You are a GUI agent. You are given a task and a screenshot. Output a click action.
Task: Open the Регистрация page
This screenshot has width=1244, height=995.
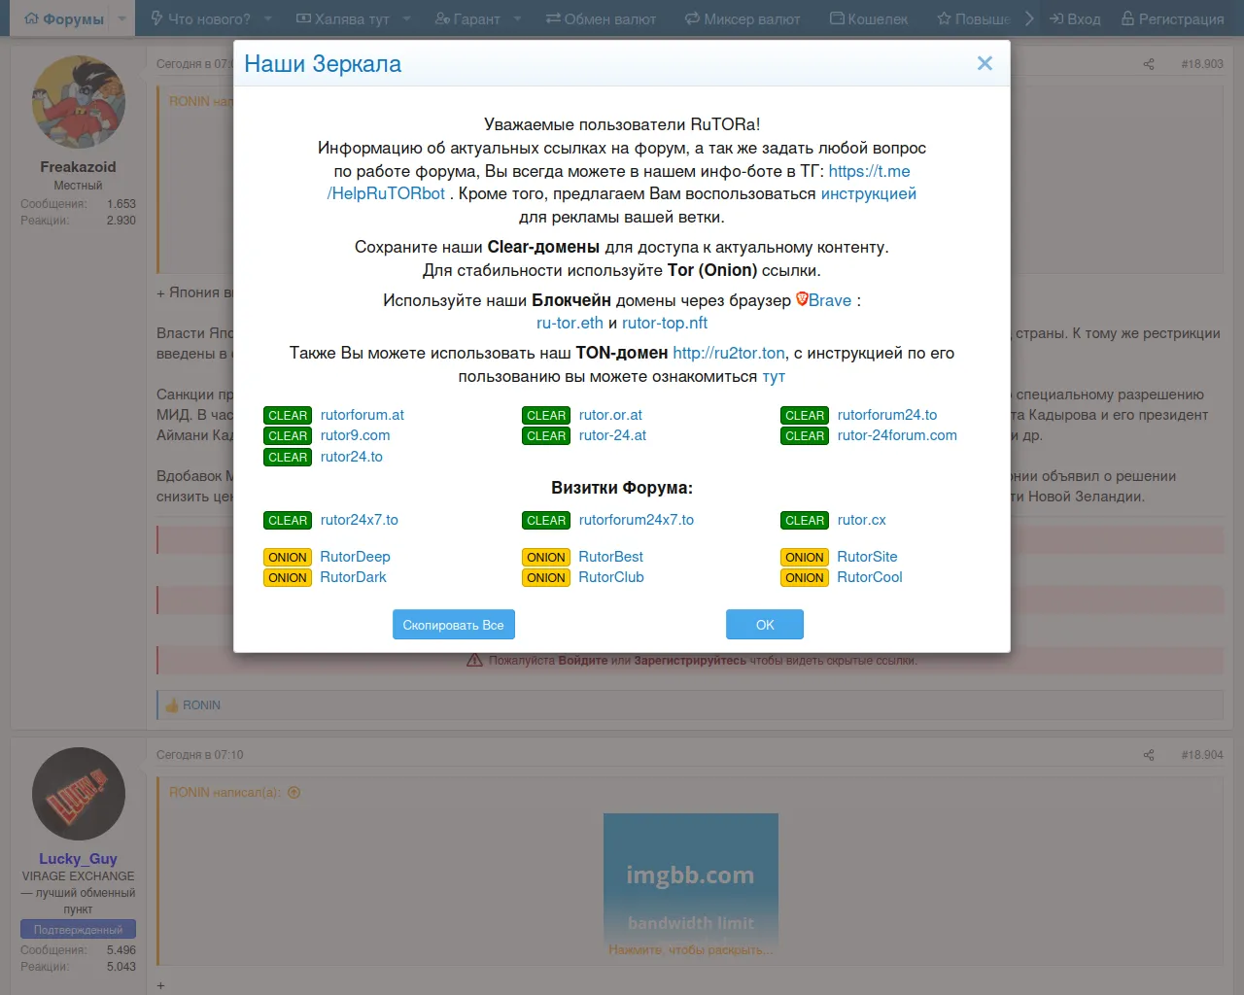click(x=1172, y=18)
